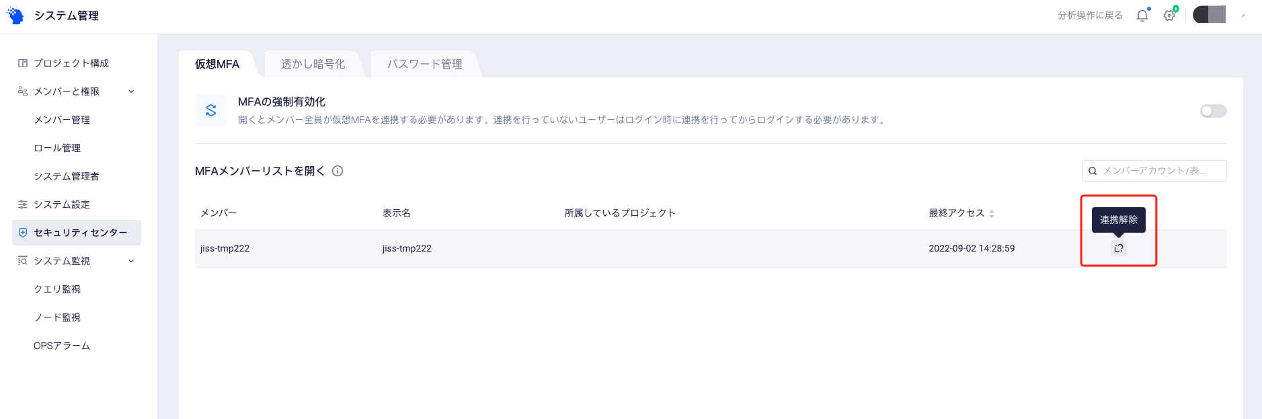Click the MFA強制有効化 sync icon
The height and width of the screenshot is (419, 1262).
pos(211,110)
